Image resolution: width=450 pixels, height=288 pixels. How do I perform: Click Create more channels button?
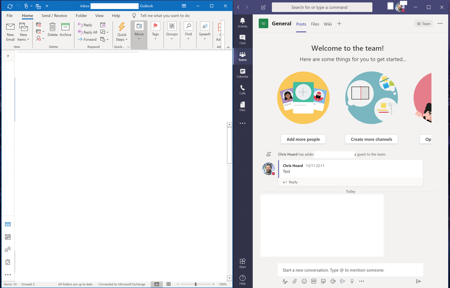[372, 139]
